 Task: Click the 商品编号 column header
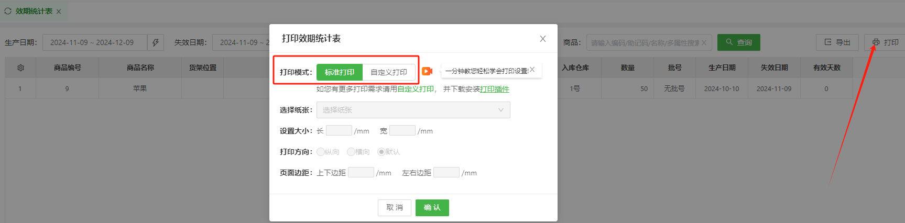click(67, 68)
